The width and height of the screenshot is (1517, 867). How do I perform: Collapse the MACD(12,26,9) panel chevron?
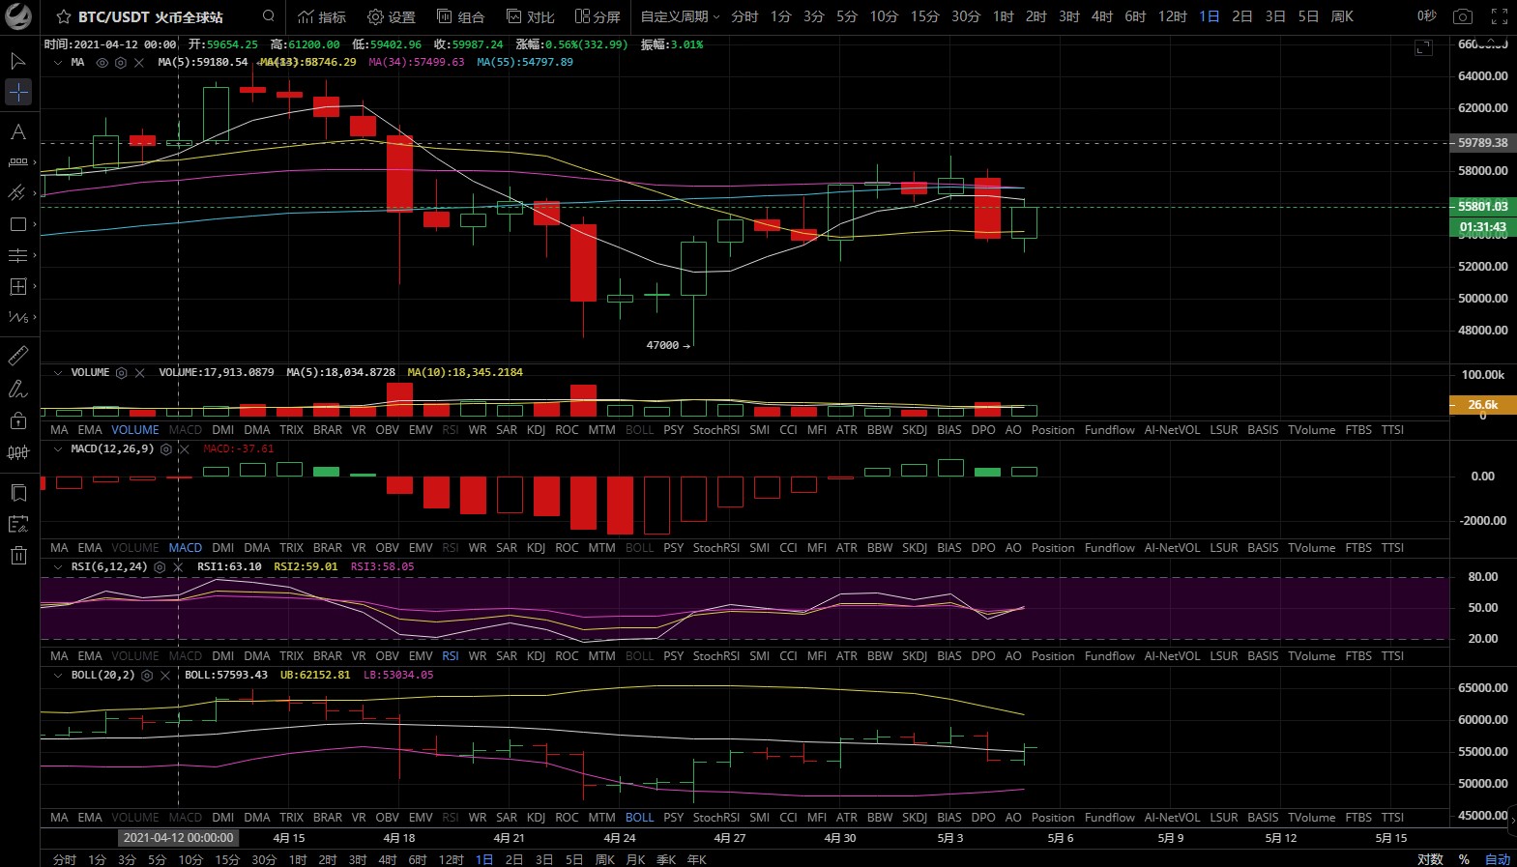click(58, 448)
